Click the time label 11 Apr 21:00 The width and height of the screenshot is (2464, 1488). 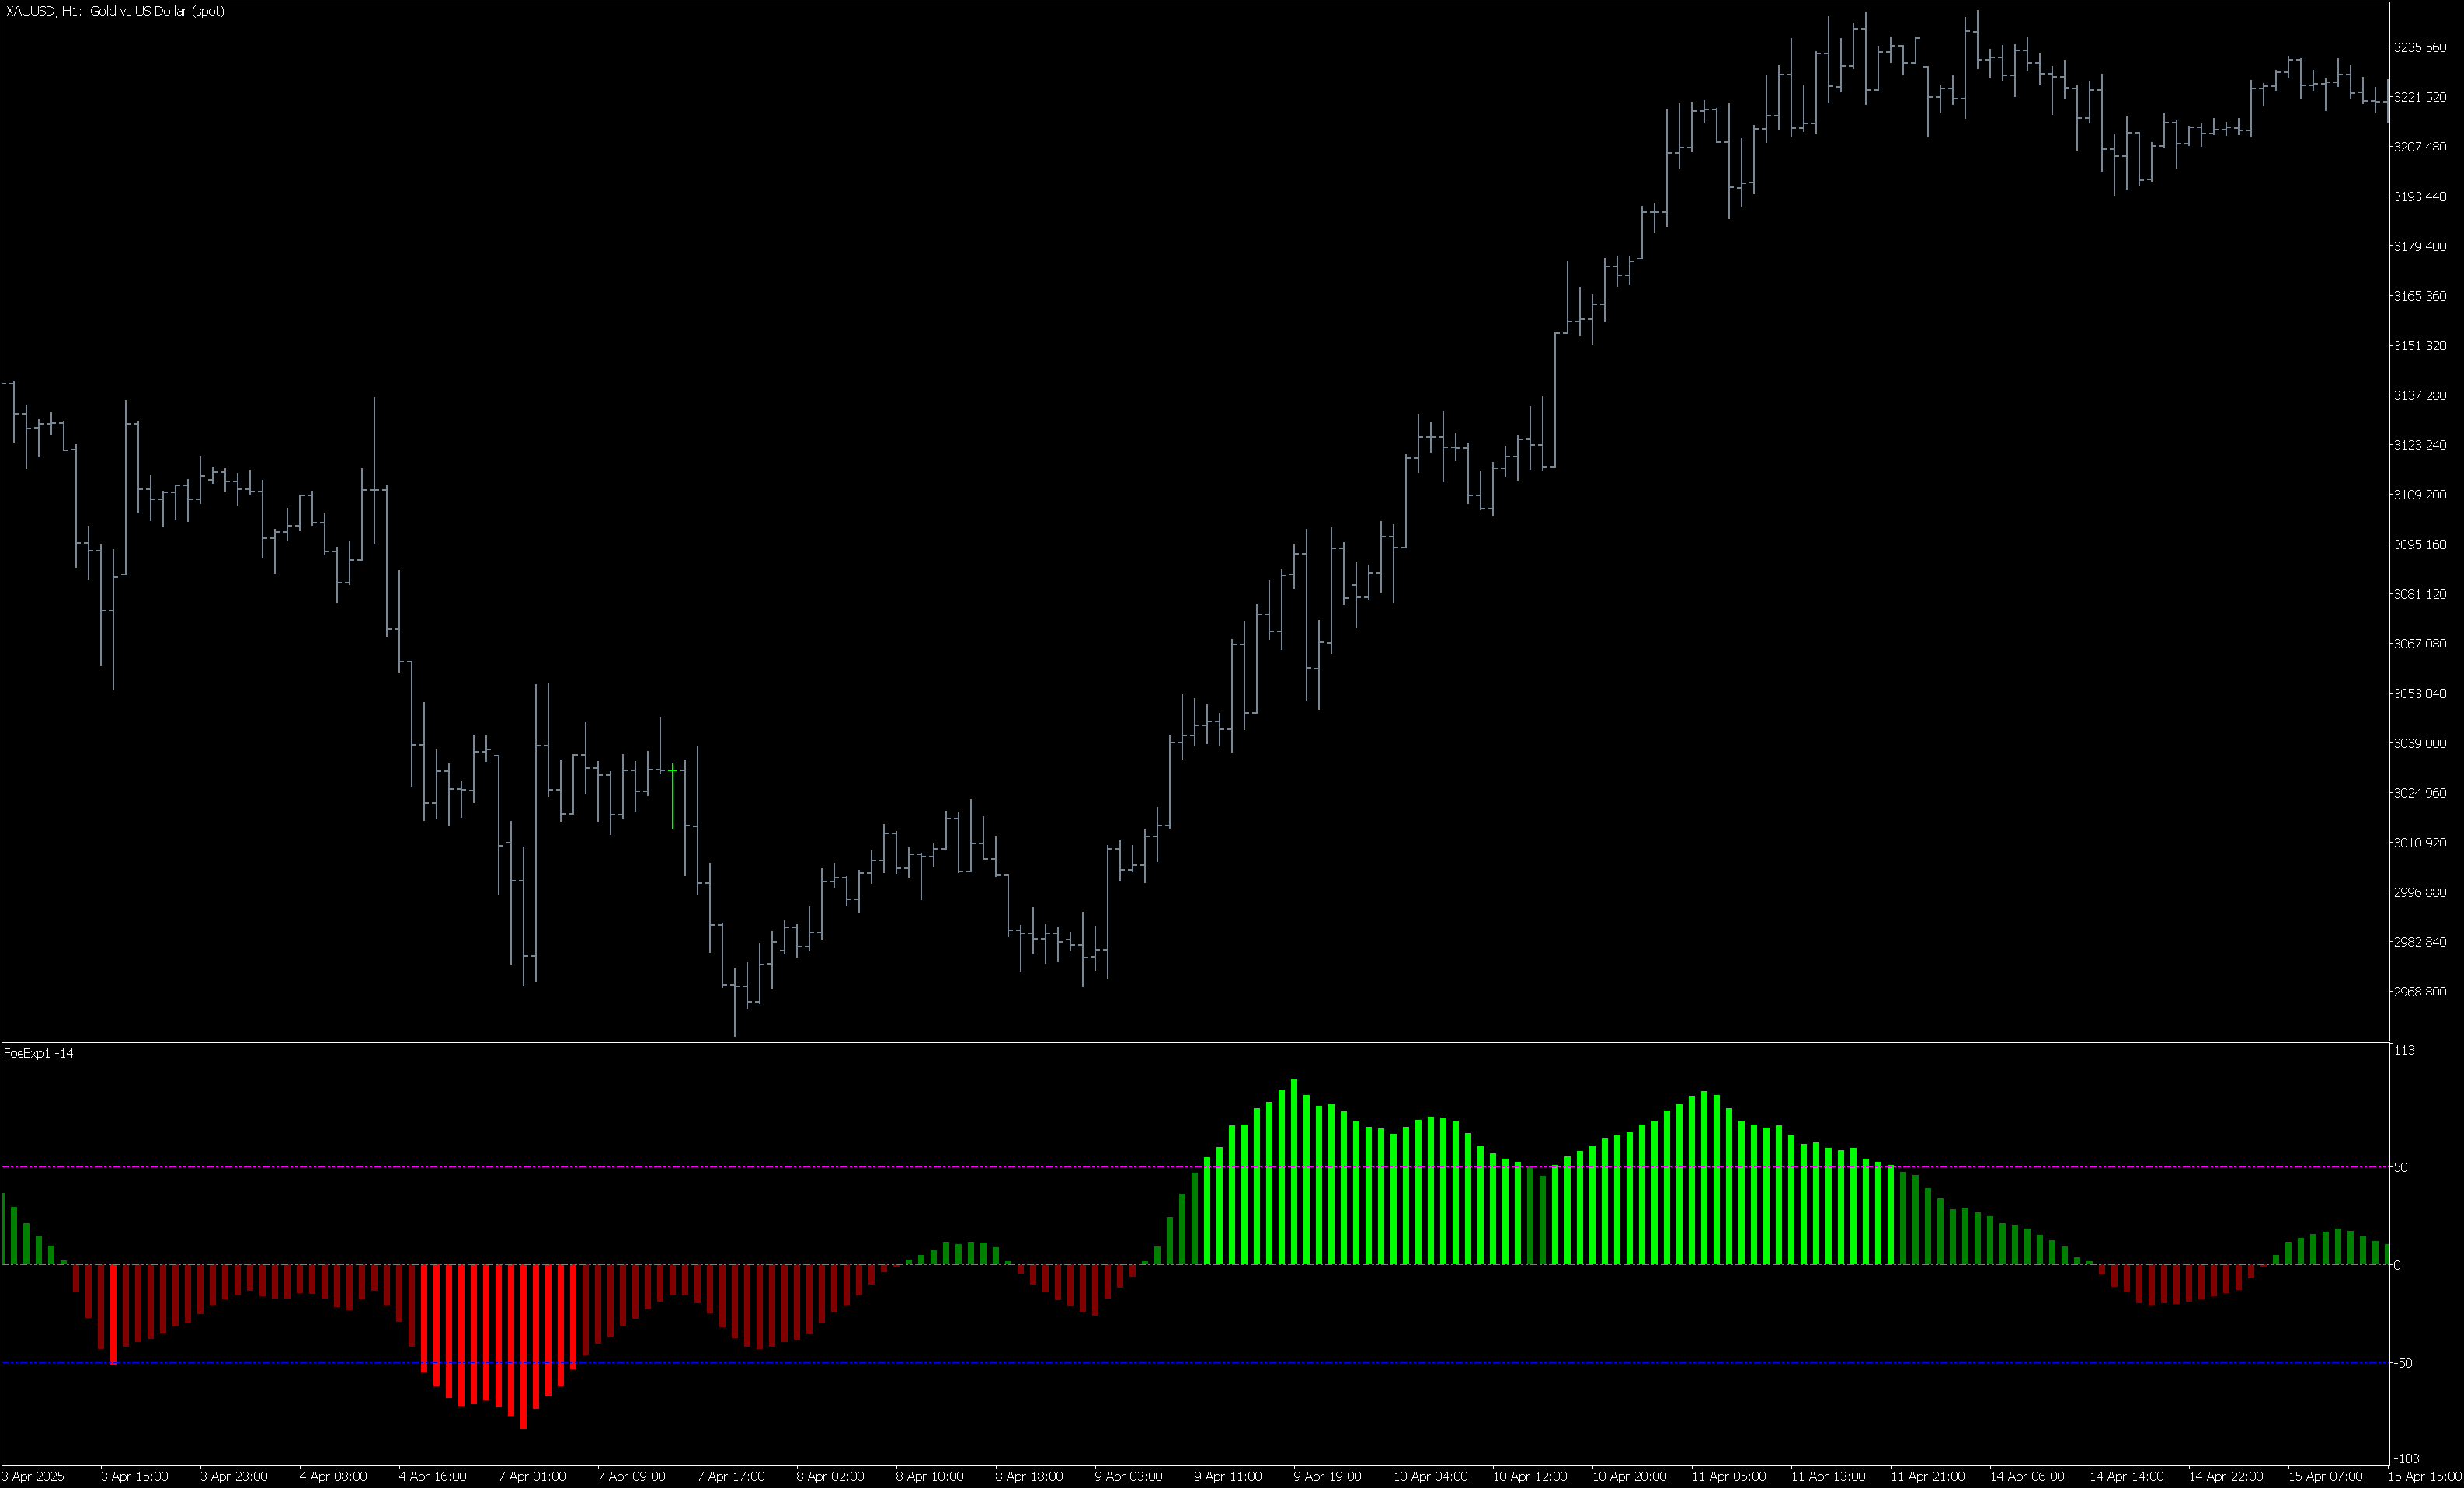tap(1927, 1477)
